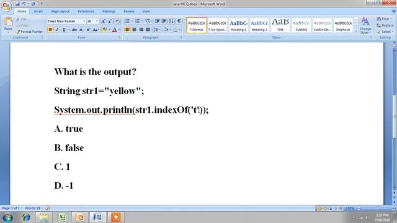Viewport: 397px width, 223px height.
Task: Open Change Styles menu
Action: (365, 25)
